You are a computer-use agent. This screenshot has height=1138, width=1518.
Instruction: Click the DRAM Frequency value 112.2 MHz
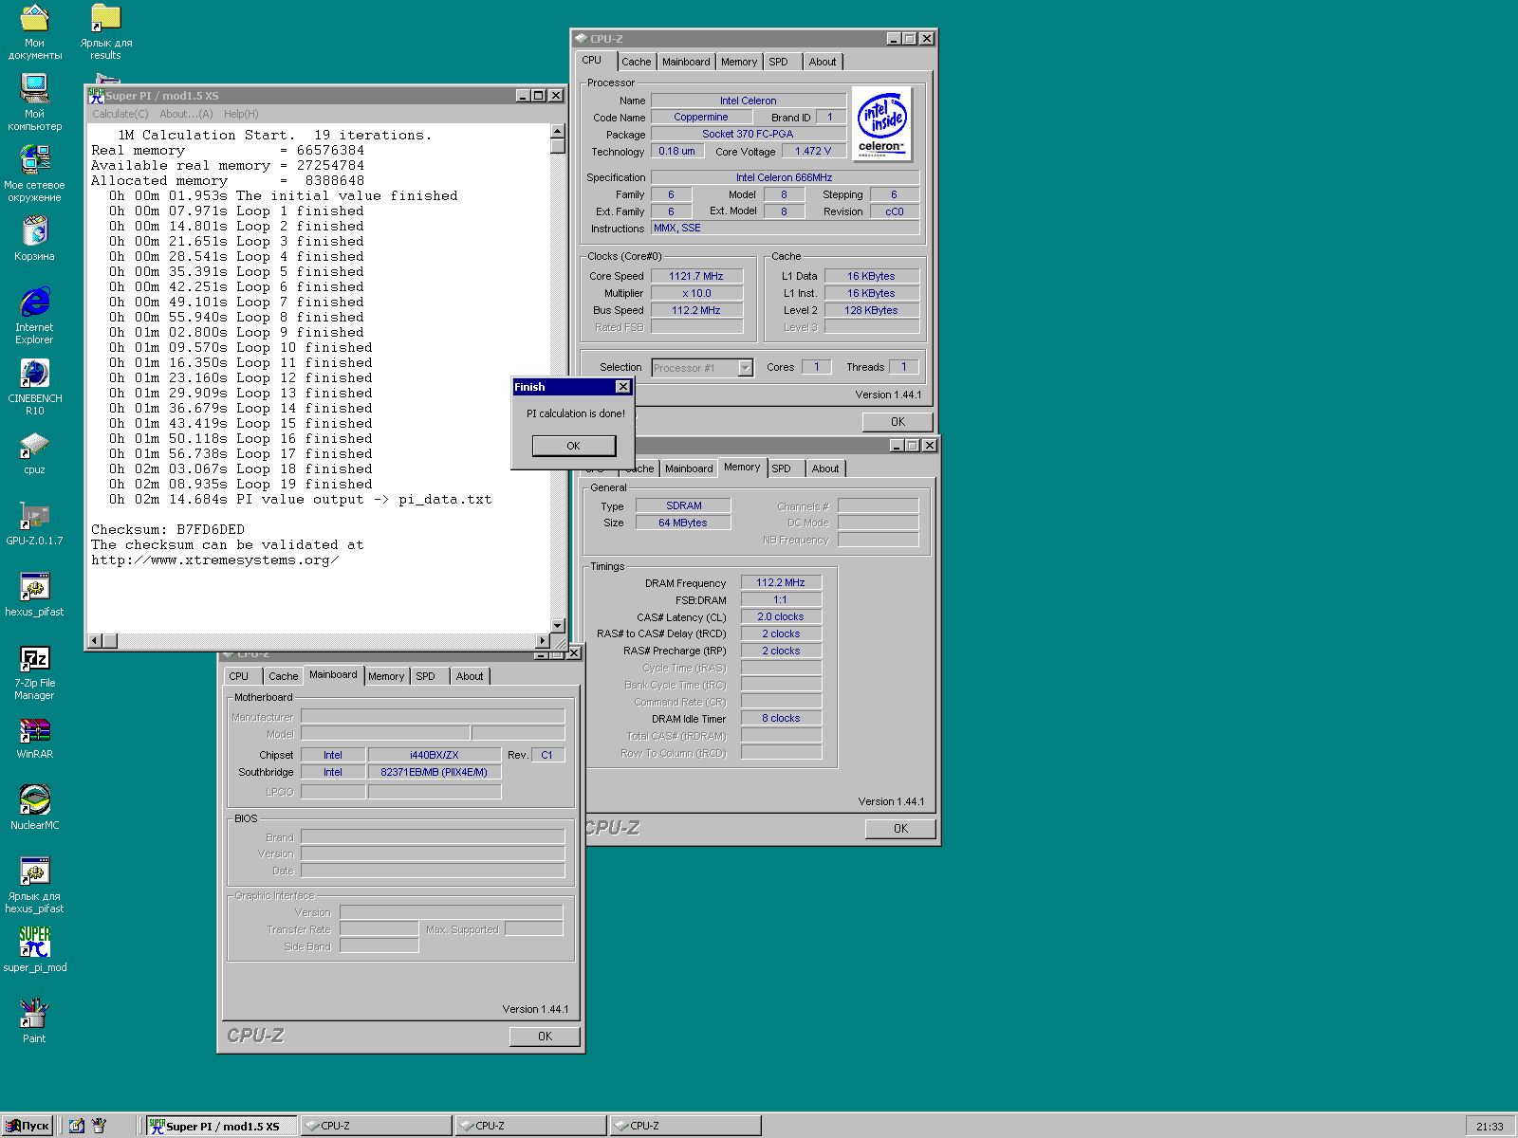(781, 582)
